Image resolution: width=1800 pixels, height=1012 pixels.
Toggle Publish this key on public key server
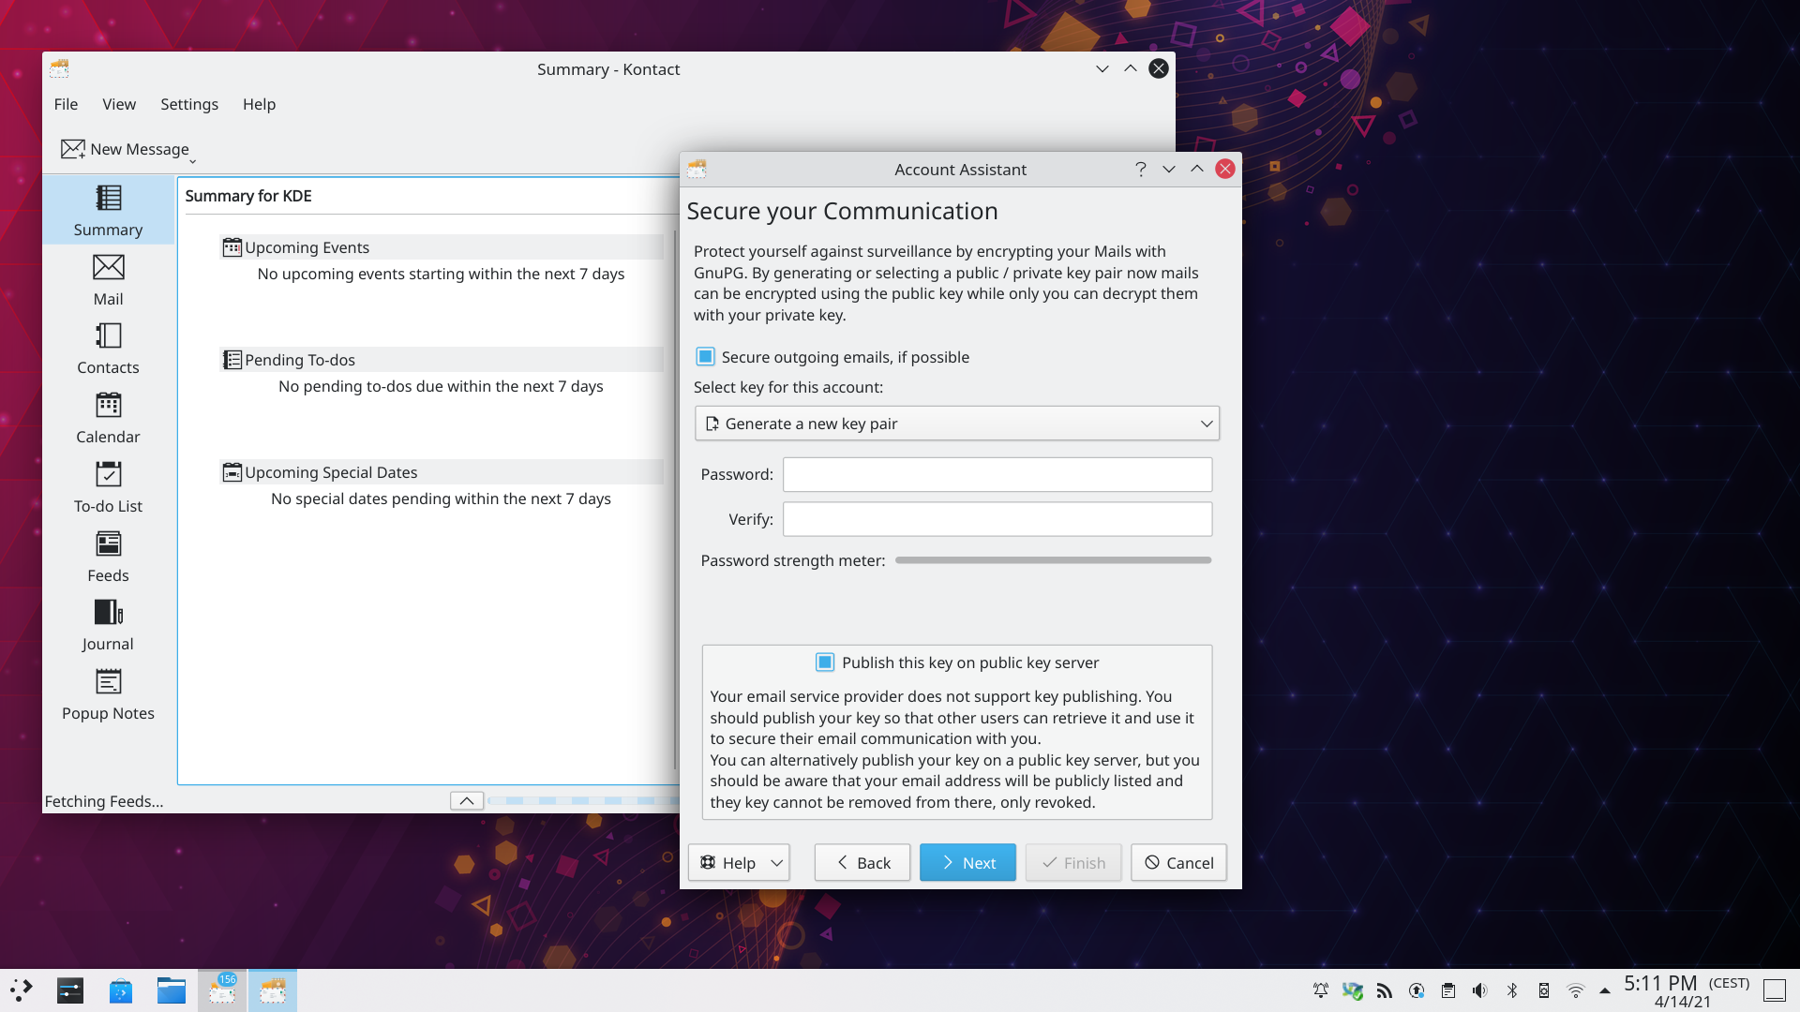click(824, 662)
